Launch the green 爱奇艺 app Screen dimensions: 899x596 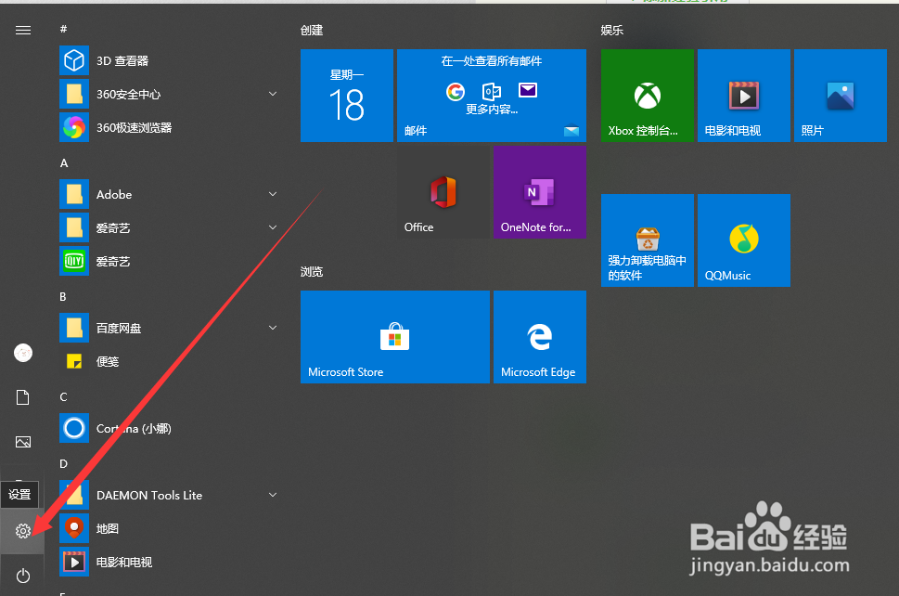[x=171, y=261]
